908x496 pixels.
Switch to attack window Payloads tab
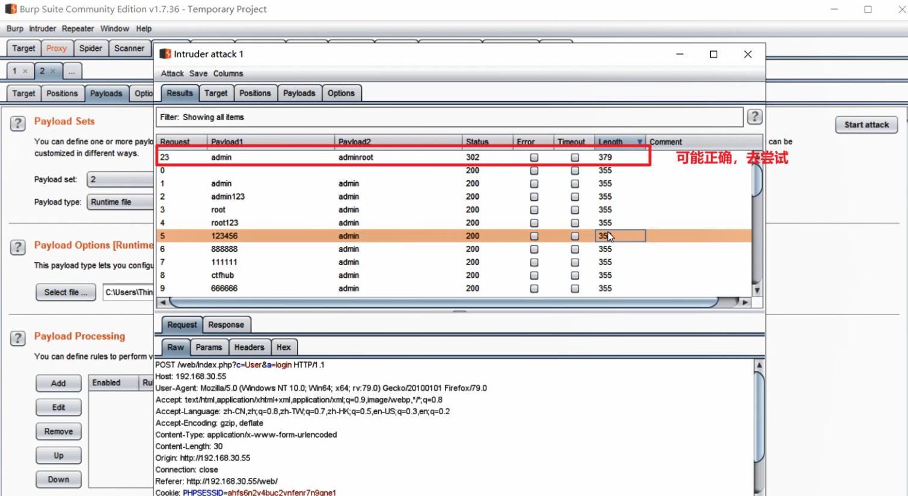[299, 93]
